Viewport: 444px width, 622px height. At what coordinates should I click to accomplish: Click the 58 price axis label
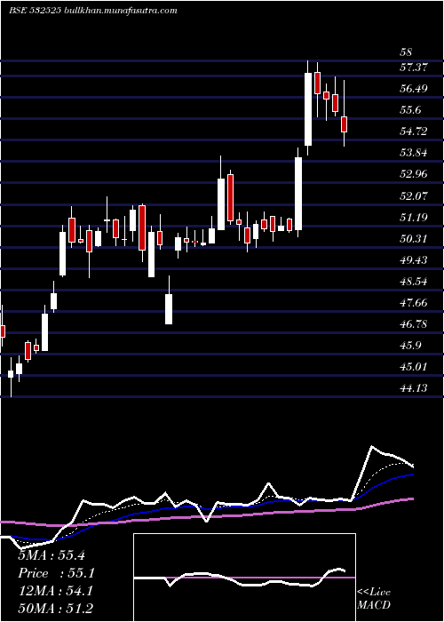click(x=407, y=52)
